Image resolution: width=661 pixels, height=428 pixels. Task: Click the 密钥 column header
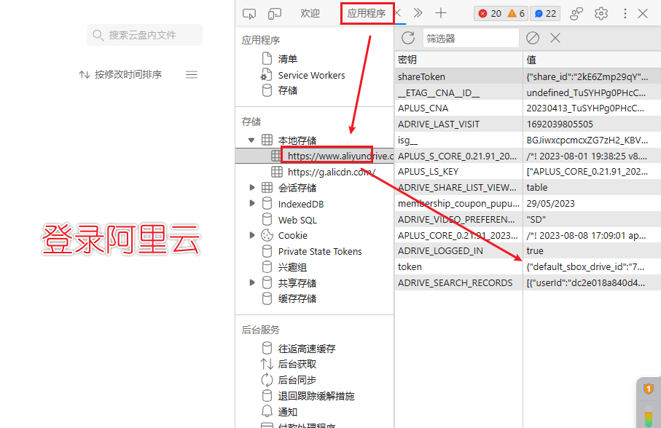point(458,60)
